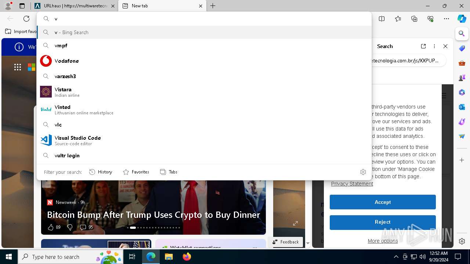This screenshot has height=264, width=470.
Task: Open sidebar Microsoft 365 icon
Action: click(x=462, y=92)
